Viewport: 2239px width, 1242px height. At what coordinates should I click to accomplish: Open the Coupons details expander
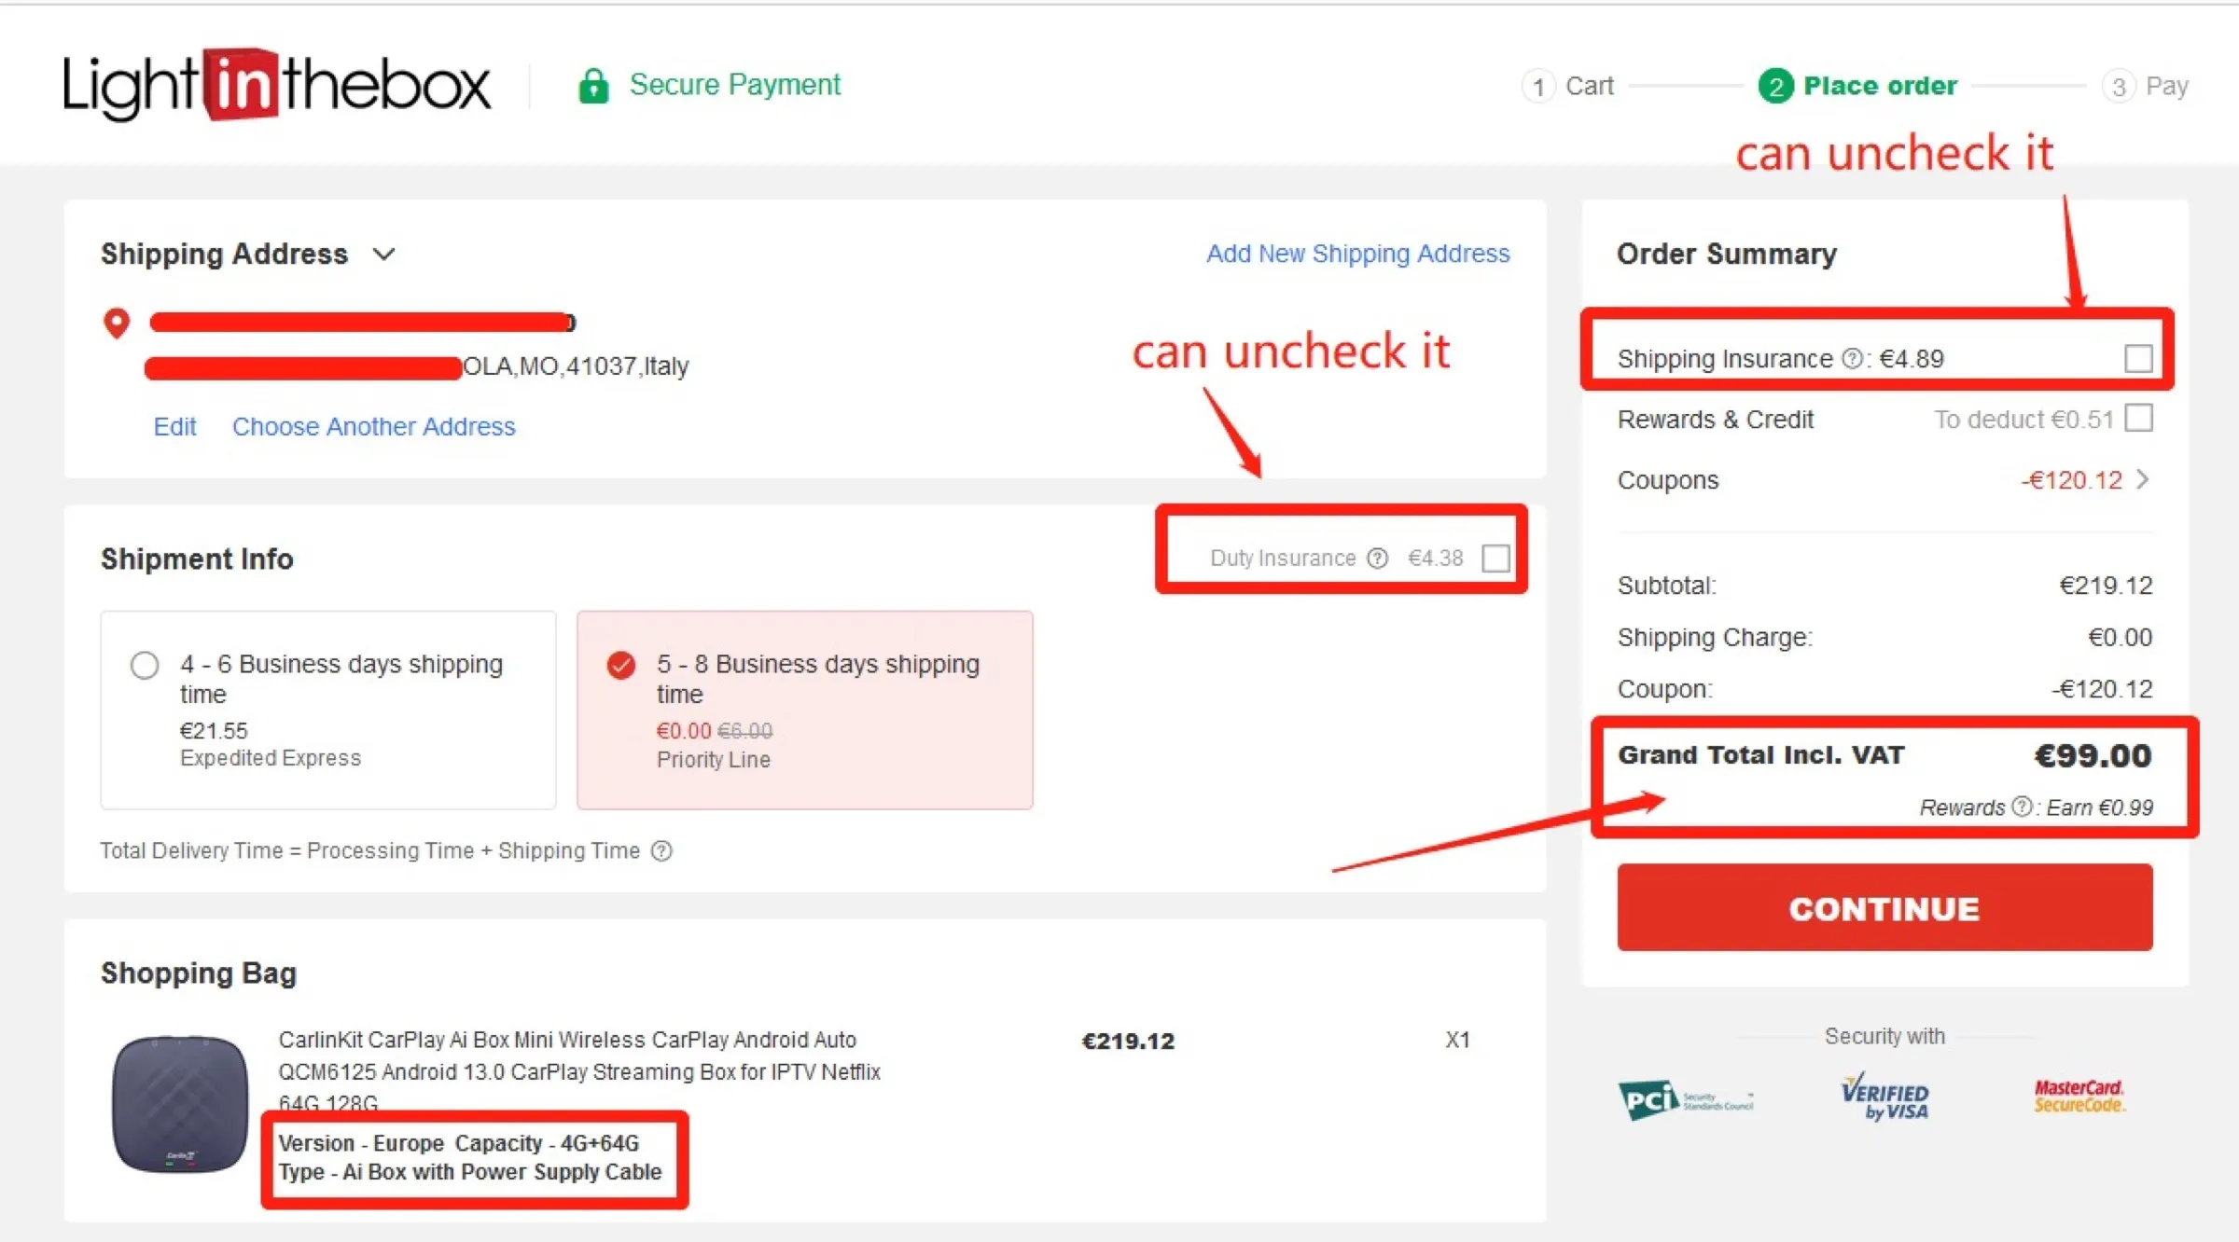pos(2144,479)
